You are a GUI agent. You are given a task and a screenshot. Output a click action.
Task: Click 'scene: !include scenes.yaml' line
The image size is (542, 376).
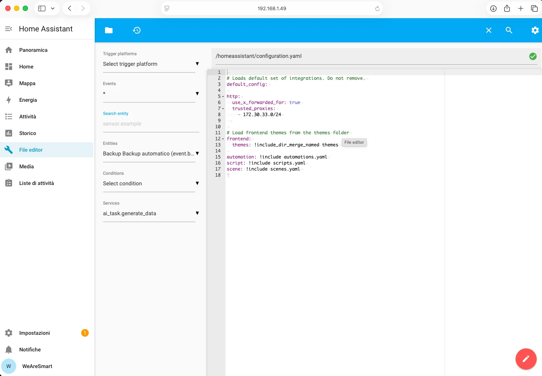click(x=263, y=169)
